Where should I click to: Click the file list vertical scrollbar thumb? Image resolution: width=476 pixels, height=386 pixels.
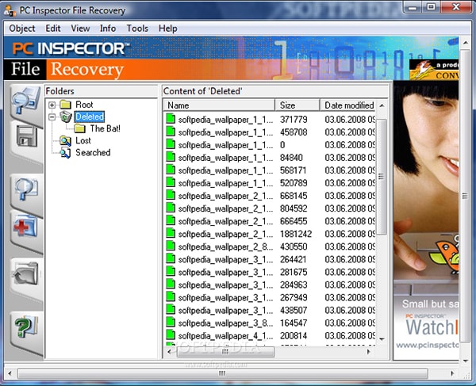click(x=382, y=177)
